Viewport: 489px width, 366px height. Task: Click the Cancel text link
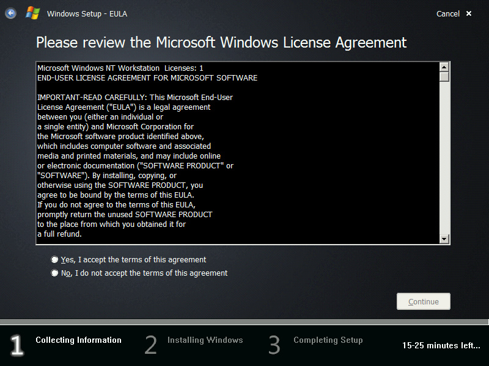(x=448, y=13)
